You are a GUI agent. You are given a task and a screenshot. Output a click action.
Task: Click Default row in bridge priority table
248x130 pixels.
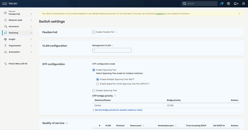(166, 106)
